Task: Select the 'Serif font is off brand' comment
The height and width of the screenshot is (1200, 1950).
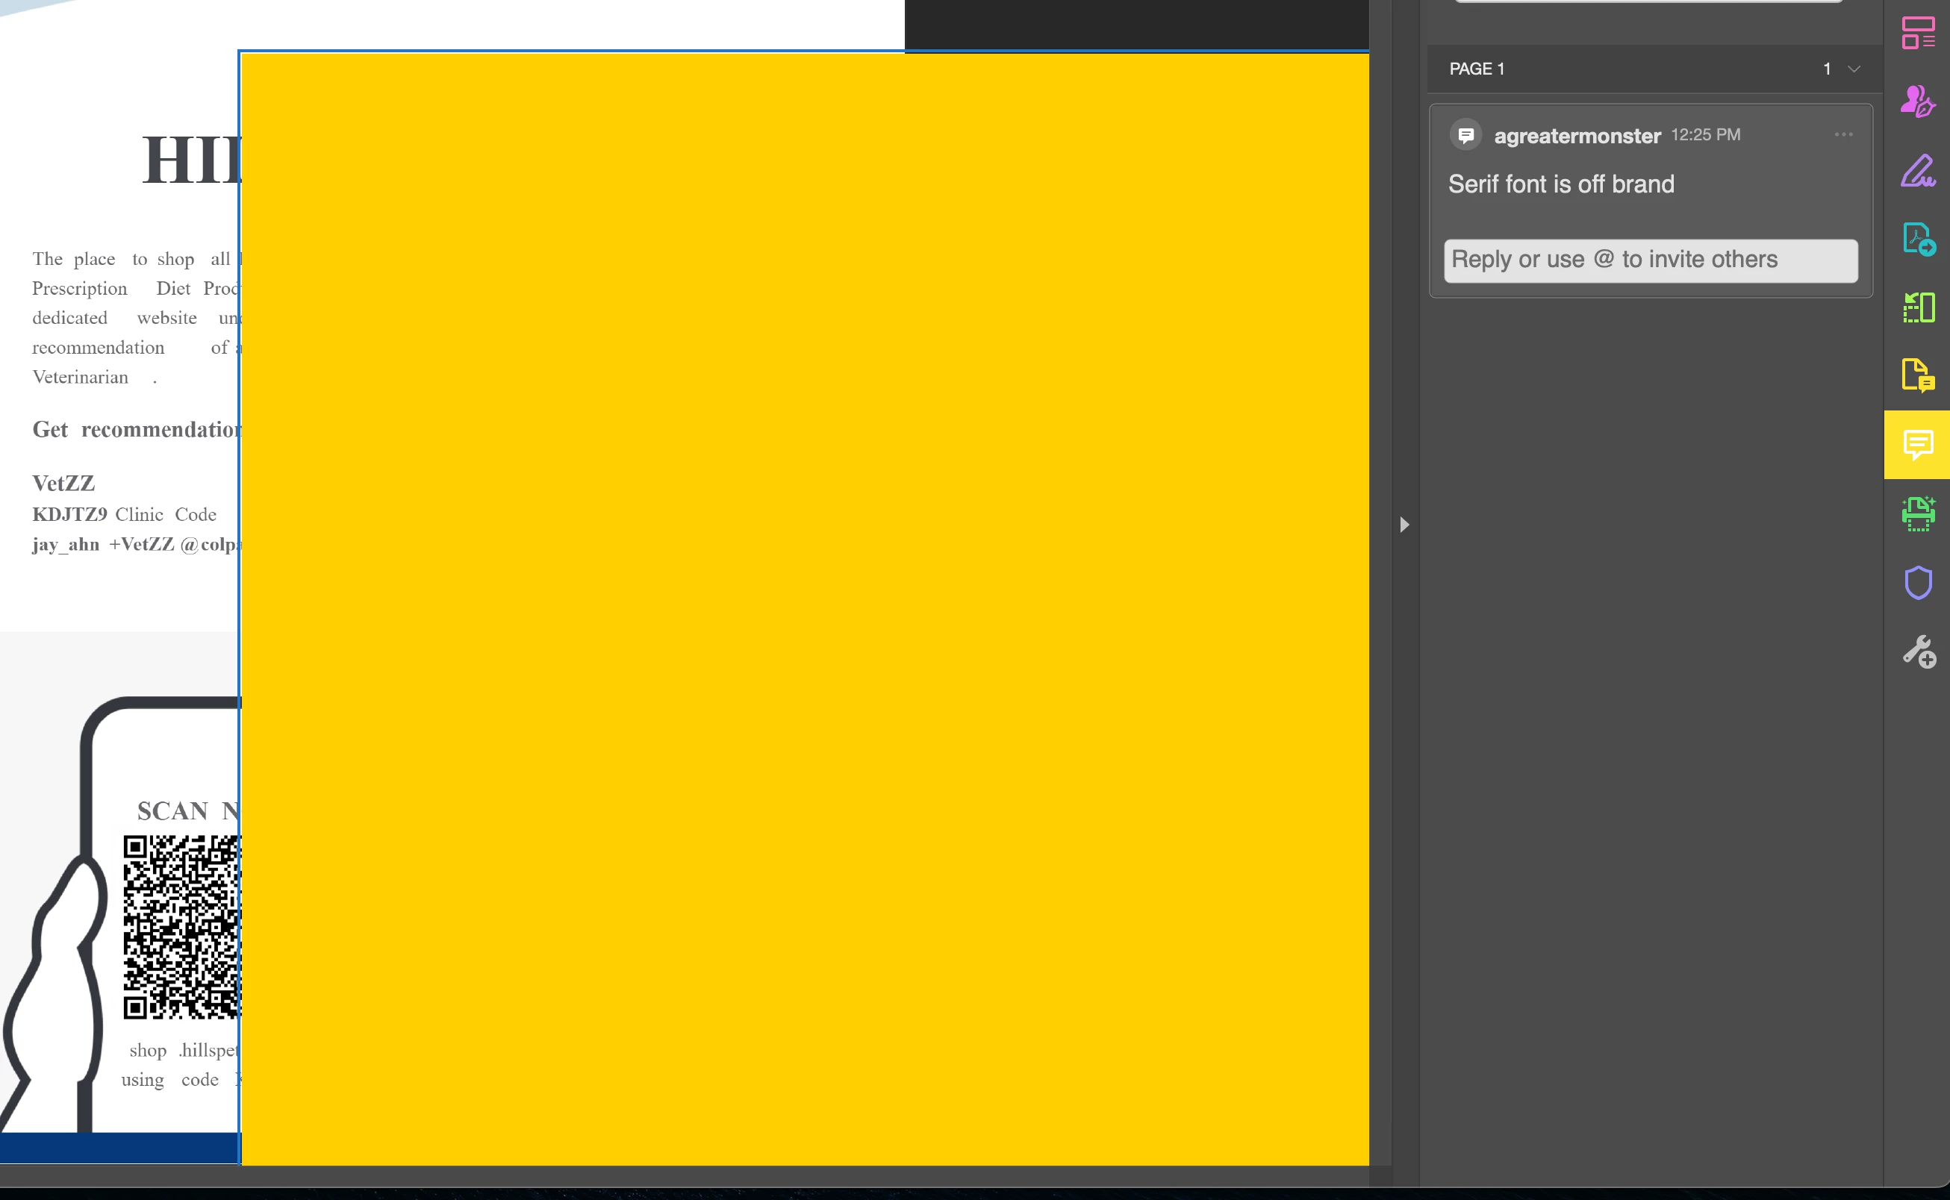Action: (x=1560, y=184)
